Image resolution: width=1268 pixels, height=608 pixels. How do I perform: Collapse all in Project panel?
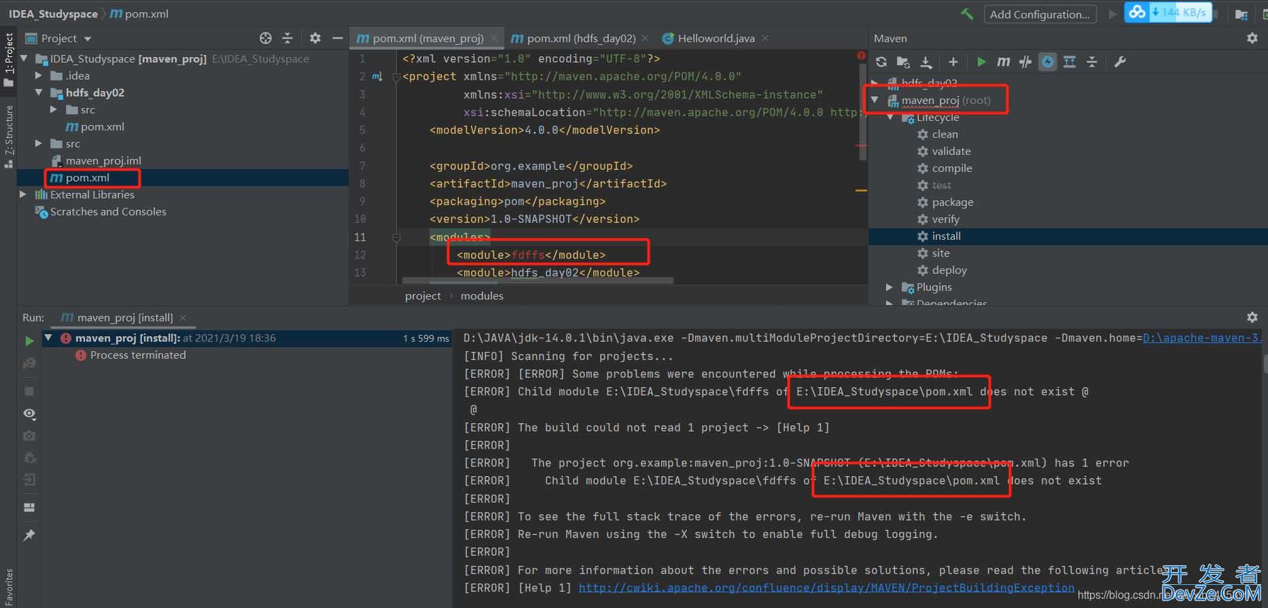click(x=287, y=38)
